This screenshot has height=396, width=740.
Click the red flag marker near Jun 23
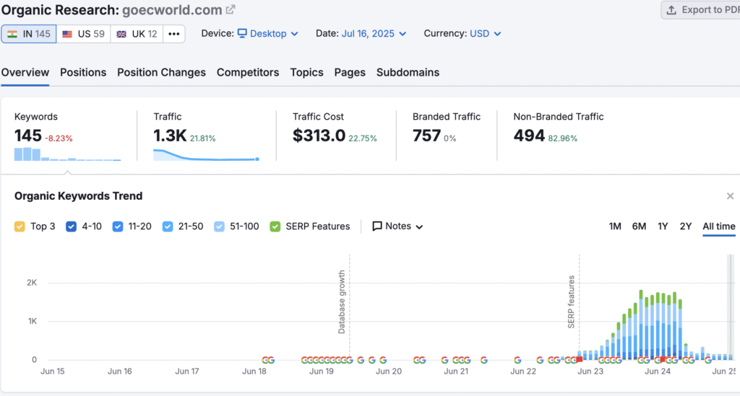point(579,359)
